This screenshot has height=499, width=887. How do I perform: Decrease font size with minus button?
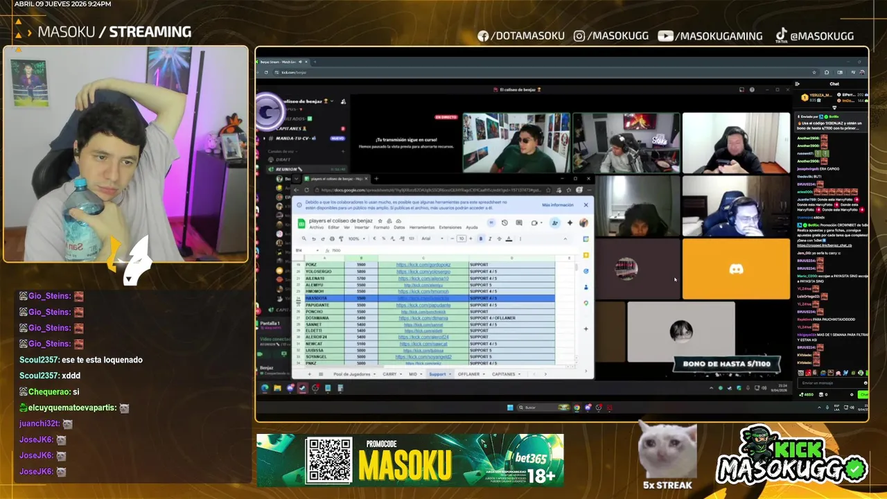click(x=452, y=238)
